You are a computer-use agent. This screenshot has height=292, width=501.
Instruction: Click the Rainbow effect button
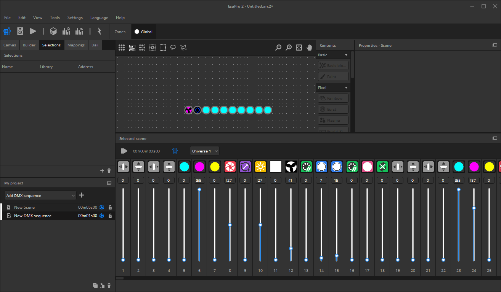point(333,98)
